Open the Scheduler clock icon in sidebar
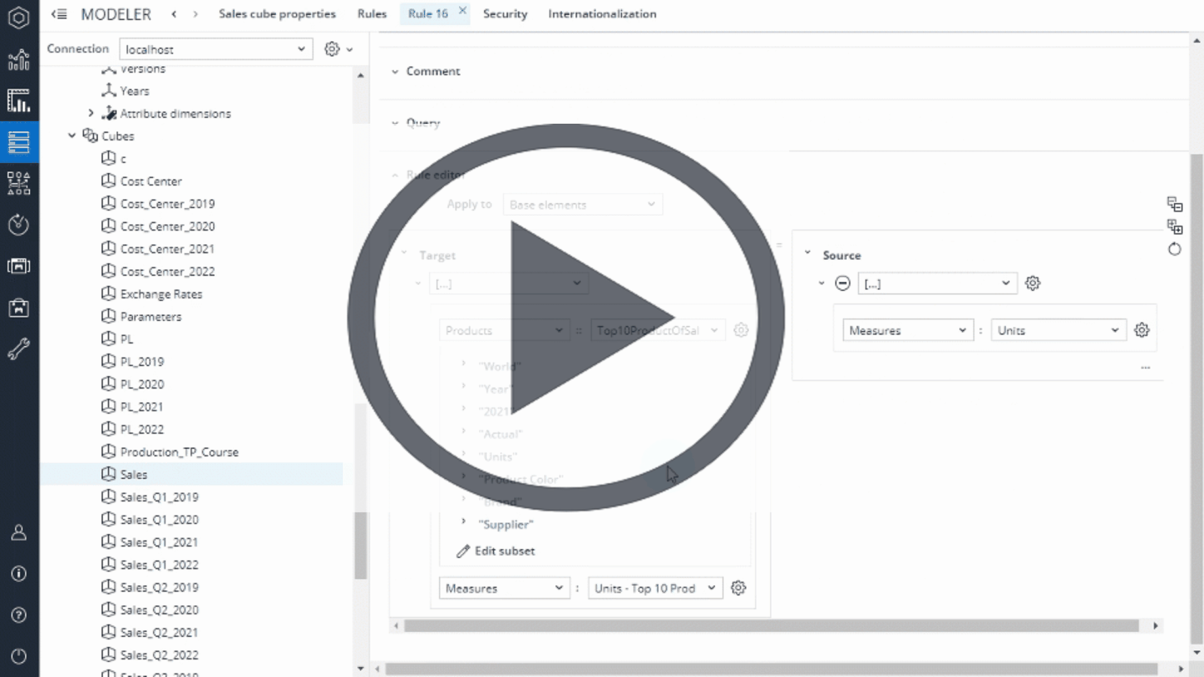 coord(18,224)
